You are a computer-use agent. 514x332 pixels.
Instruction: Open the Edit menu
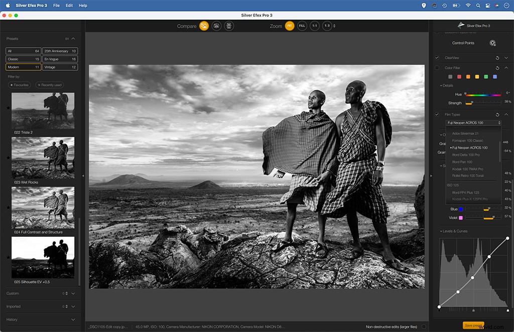point(69,6)
